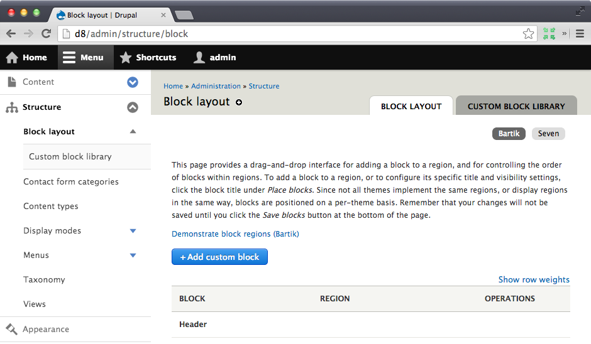Close the Block layout browser tab
The width and height of the screenshot is (591, 344).
163,15
